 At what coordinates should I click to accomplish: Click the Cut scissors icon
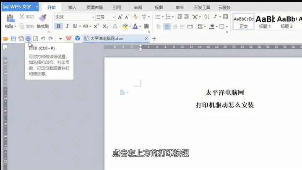(22, 17)
